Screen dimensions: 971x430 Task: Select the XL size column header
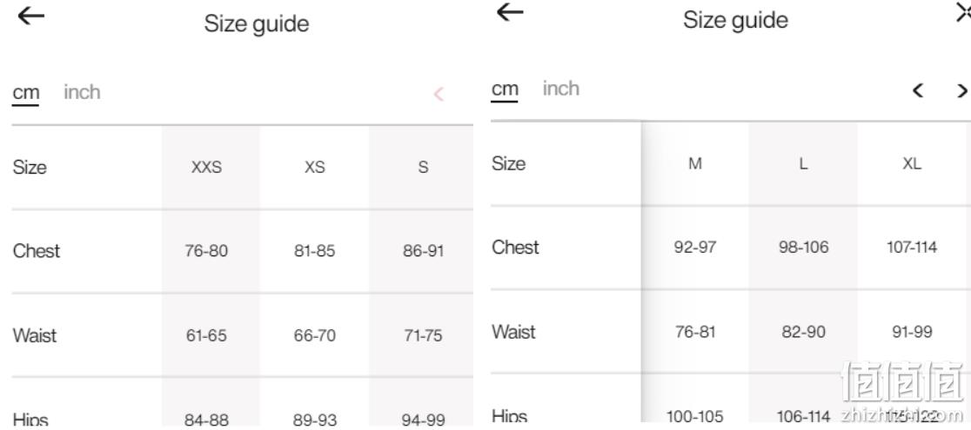pos(912,163)
